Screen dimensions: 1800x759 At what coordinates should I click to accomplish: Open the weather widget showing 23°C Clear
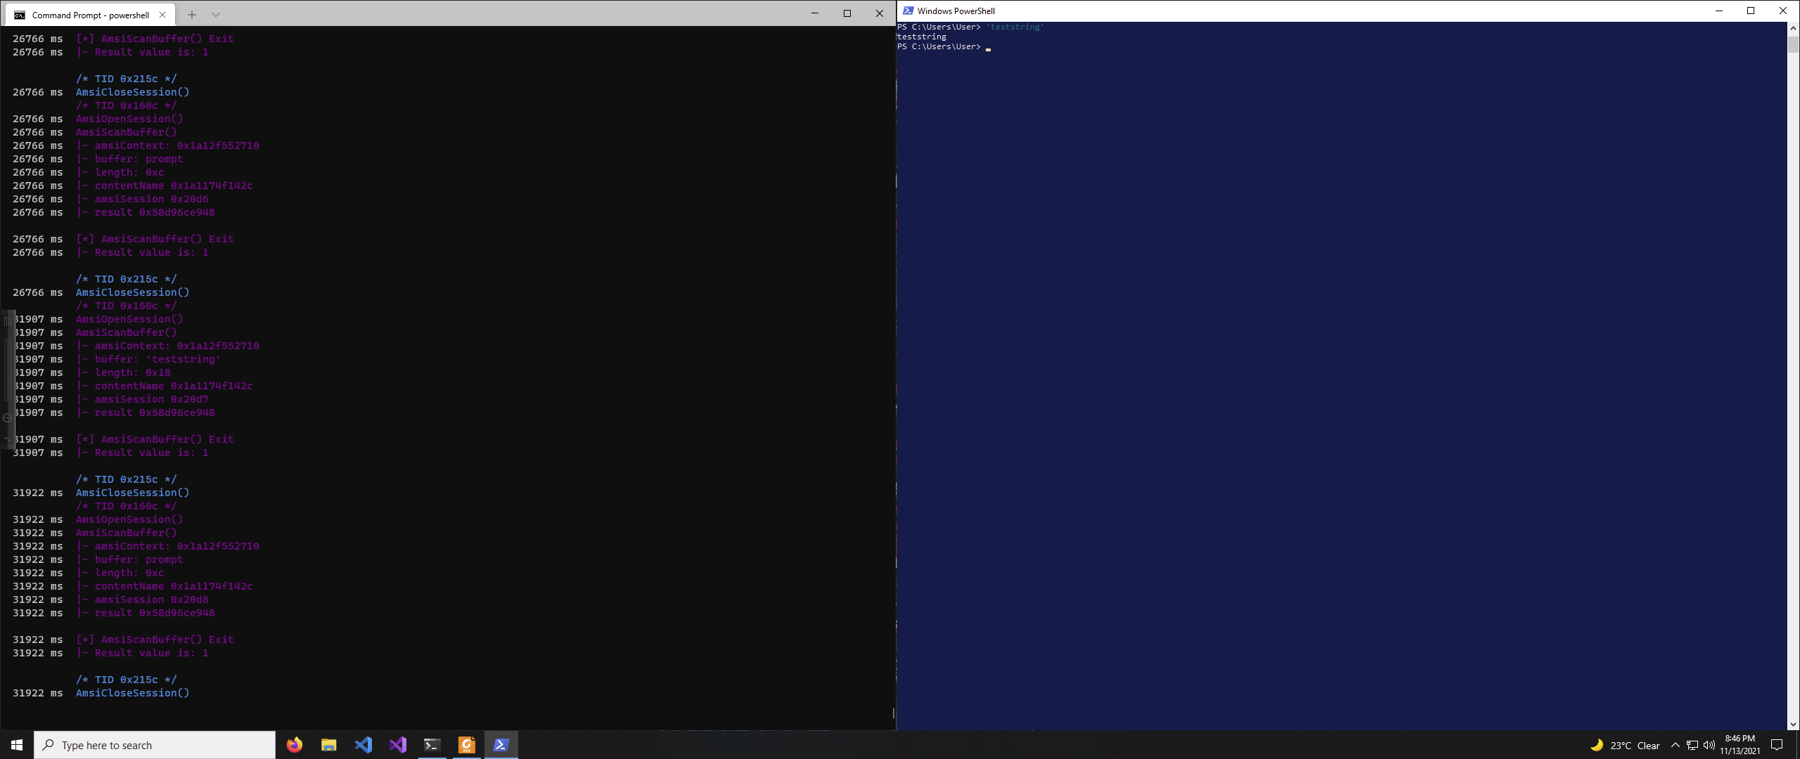click(x=1625, y=745)
